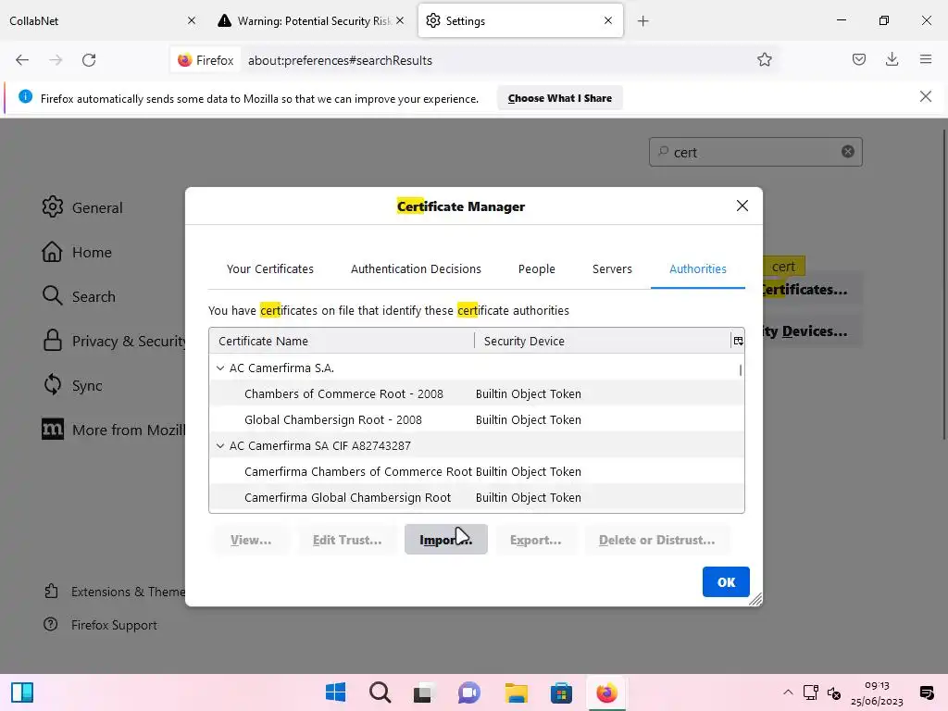Click the certificate list scrollbar thumb
The width and height of the screenshot is (948, 711).
(740, 369)
